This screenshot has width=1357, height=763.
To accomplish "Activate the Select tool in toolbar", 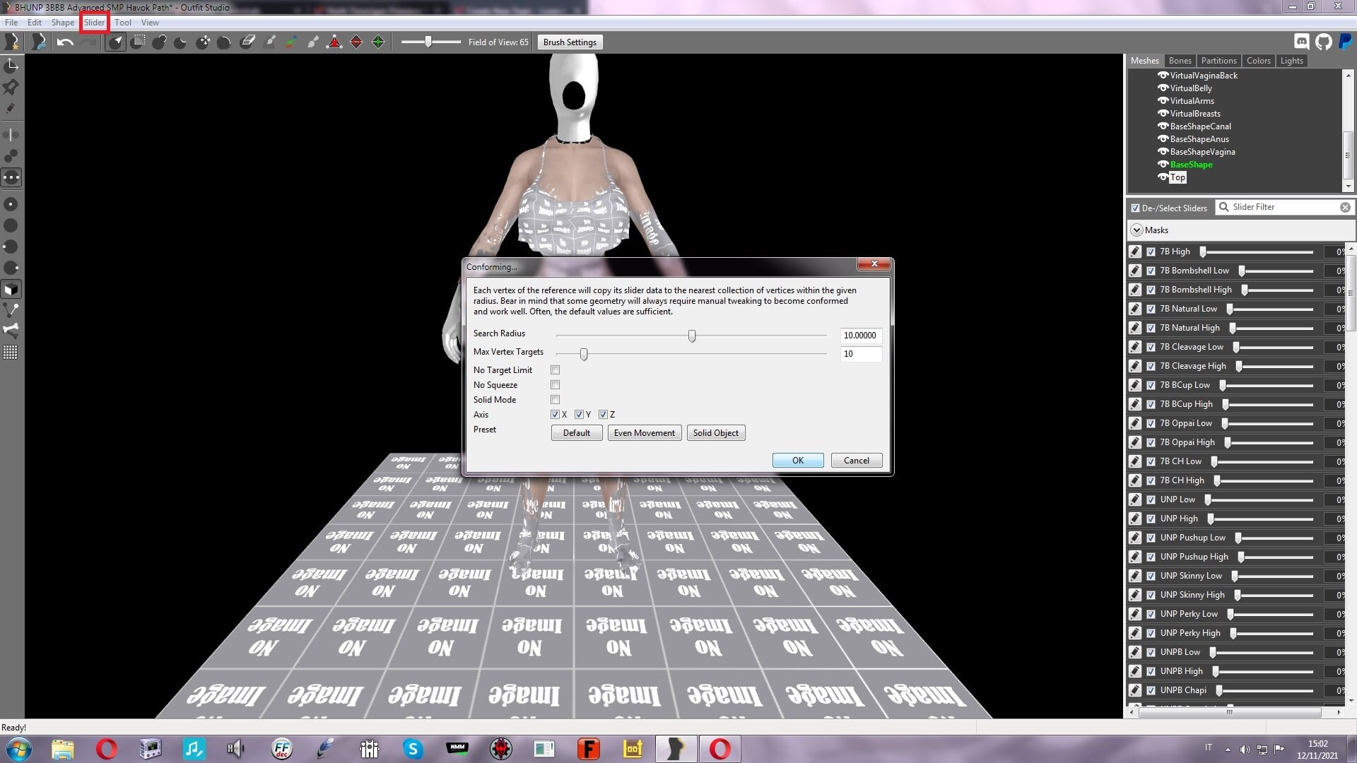I will tap(117, 42).
